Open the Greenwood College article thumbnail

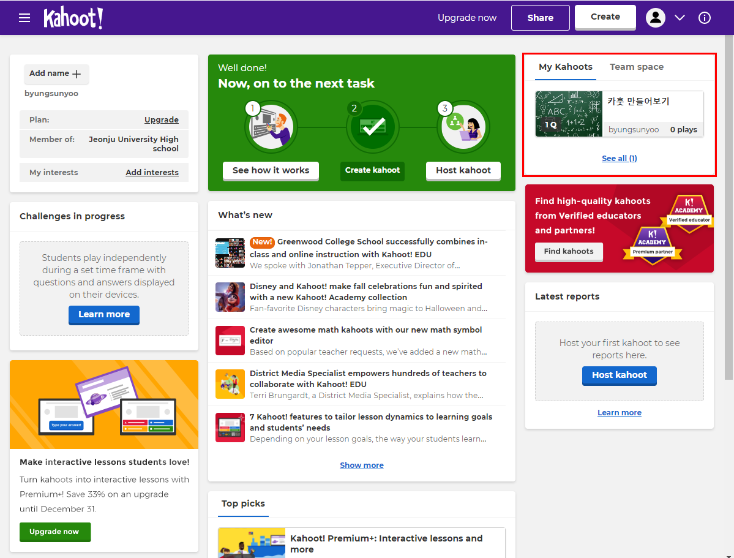coord(230,253)
